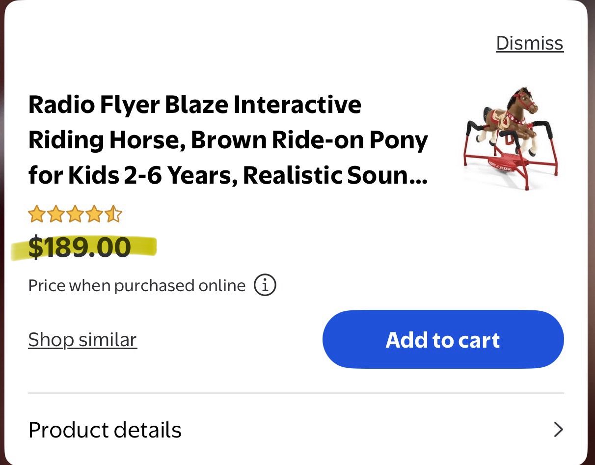This screenshot has height=465, width=595.
Task: Click the info icon beside price note
Action: point(265,285)
